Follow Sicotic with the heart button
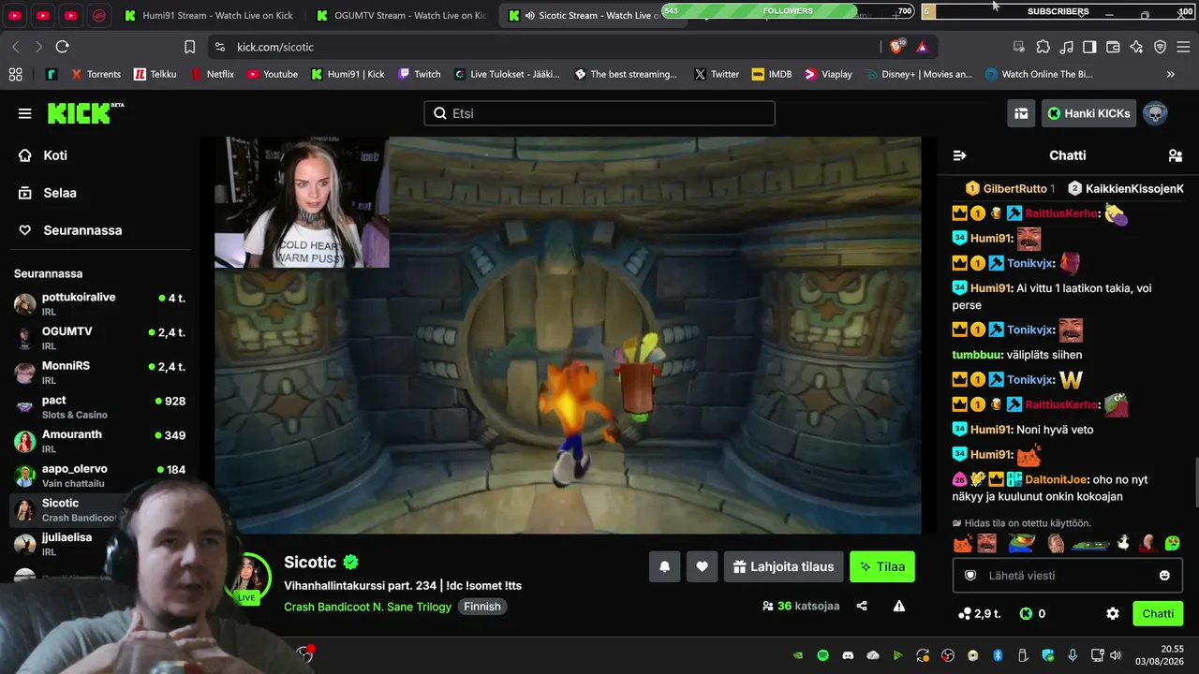1199x674 pixels. click(702, 566)
